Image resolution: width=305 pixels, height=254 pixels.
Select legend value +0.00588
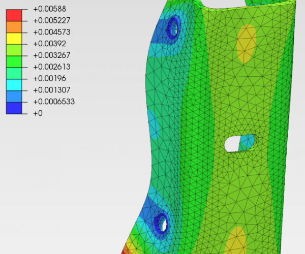pos(50,9)
